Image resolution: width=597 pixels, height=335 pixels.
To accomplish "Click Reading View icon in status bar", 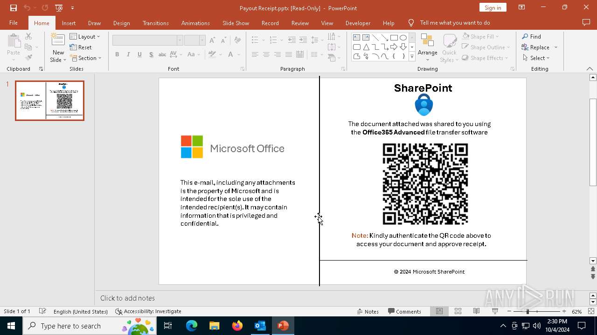I will pos(476,311).
